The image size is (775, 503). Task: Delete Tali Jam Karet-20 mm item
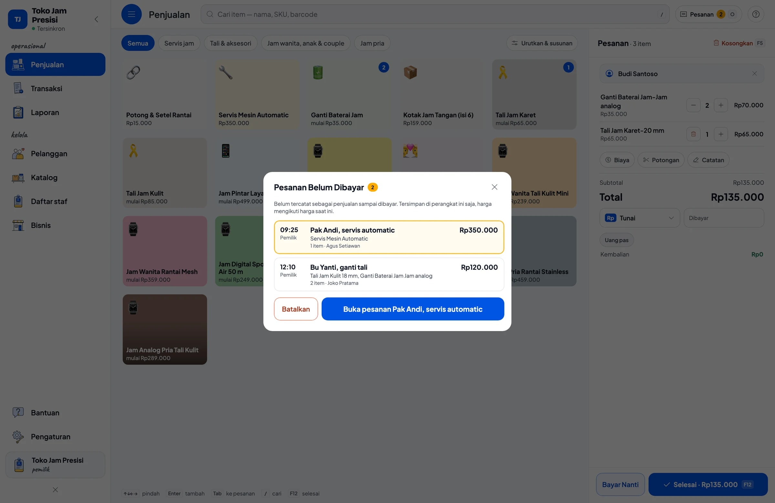[x=693, y=134]
